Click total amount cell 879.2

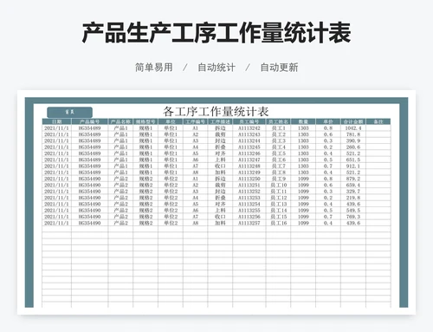[353, 179]
